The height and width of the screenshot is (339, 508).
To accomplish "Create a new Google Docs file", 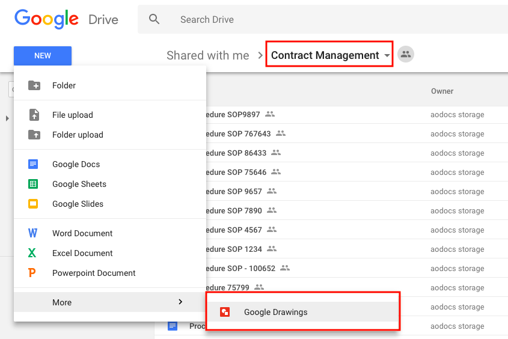I will [x=110, y=164].
